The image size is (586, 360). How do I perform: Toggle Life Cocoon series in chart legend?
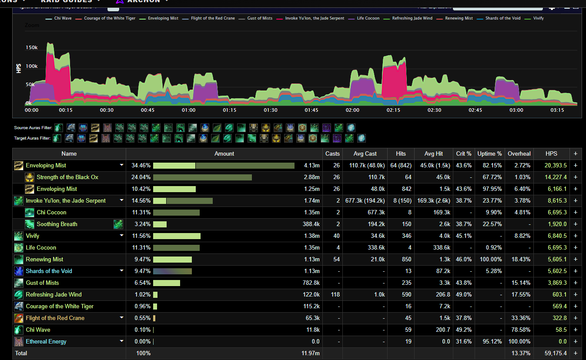363,18
